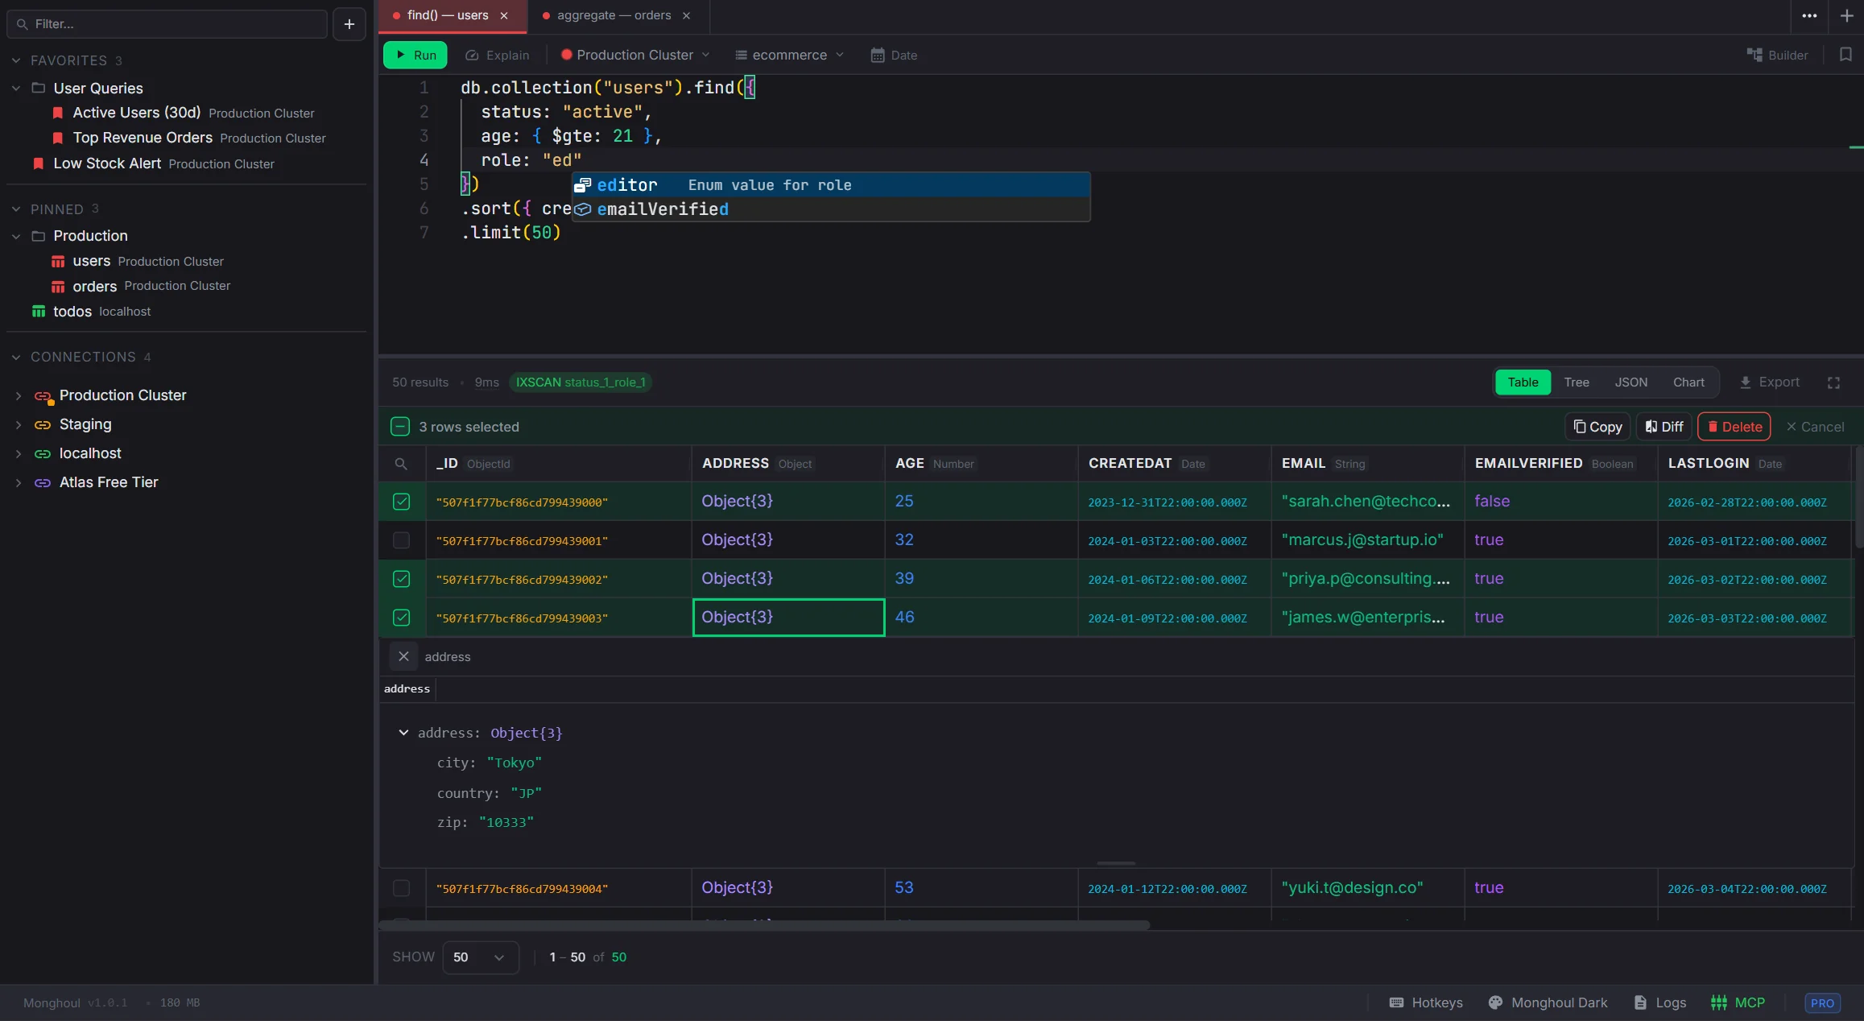1864x1021 pixels.
Task: Collapse the User Queries folder
Action: 16,88
